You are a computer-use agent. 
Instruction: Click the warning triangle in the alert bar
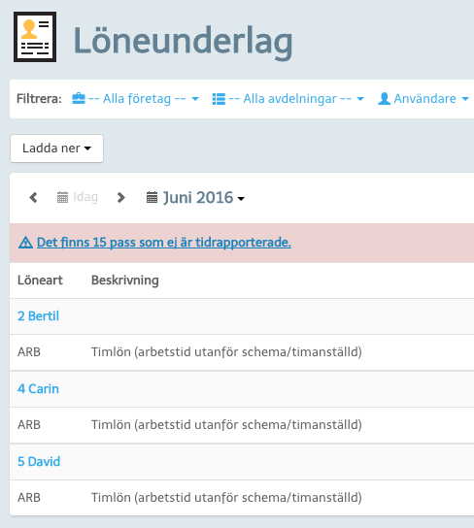pyautogui.click(x=25, y=242)
